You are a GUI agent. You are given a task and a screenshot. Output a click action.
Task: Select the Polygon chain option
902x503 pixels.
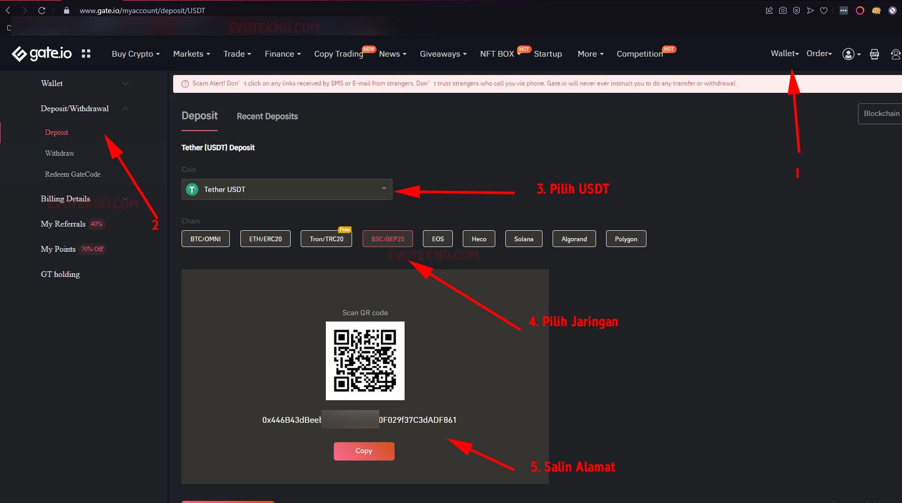point(625,239)
